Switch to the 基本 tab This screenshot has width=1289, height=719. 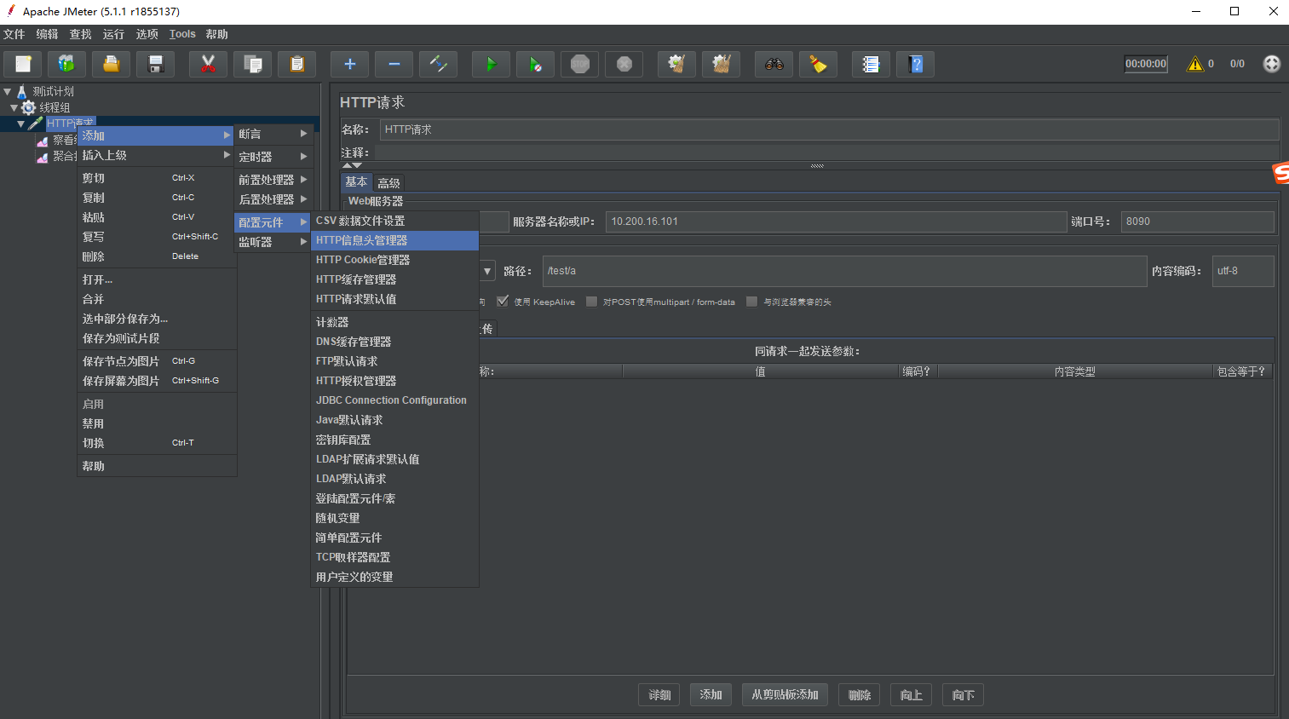356,181
